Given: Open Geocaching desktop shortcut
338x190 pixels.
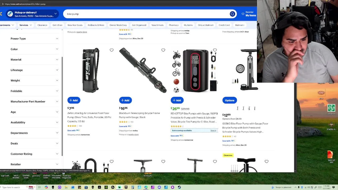Looking at the screenshot, I should (331, 109).
